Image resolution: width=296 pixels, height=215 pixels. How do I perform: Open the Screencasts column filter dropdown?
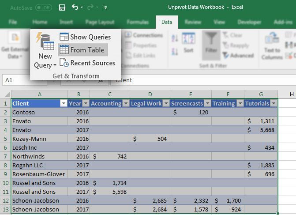208,103
